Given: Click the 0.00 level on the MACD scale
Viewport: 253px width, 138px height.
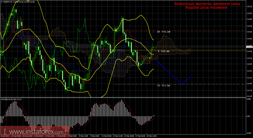Looking at the screenshot, I should pyautogui.click(x=249, y=116).
